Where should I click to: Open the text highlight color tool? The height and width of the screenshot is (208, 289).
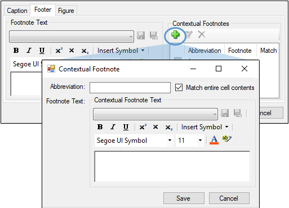coord(226,139)
